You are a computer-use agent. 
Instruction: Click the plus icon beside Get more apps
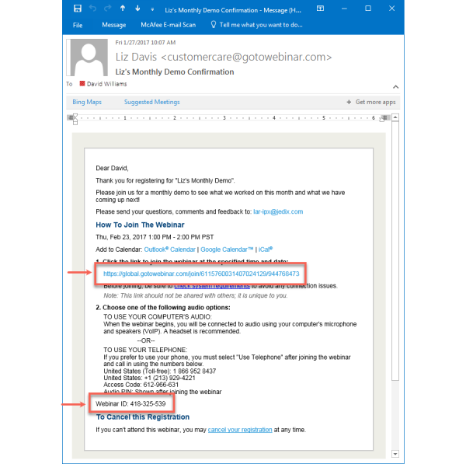click(349, 102)
